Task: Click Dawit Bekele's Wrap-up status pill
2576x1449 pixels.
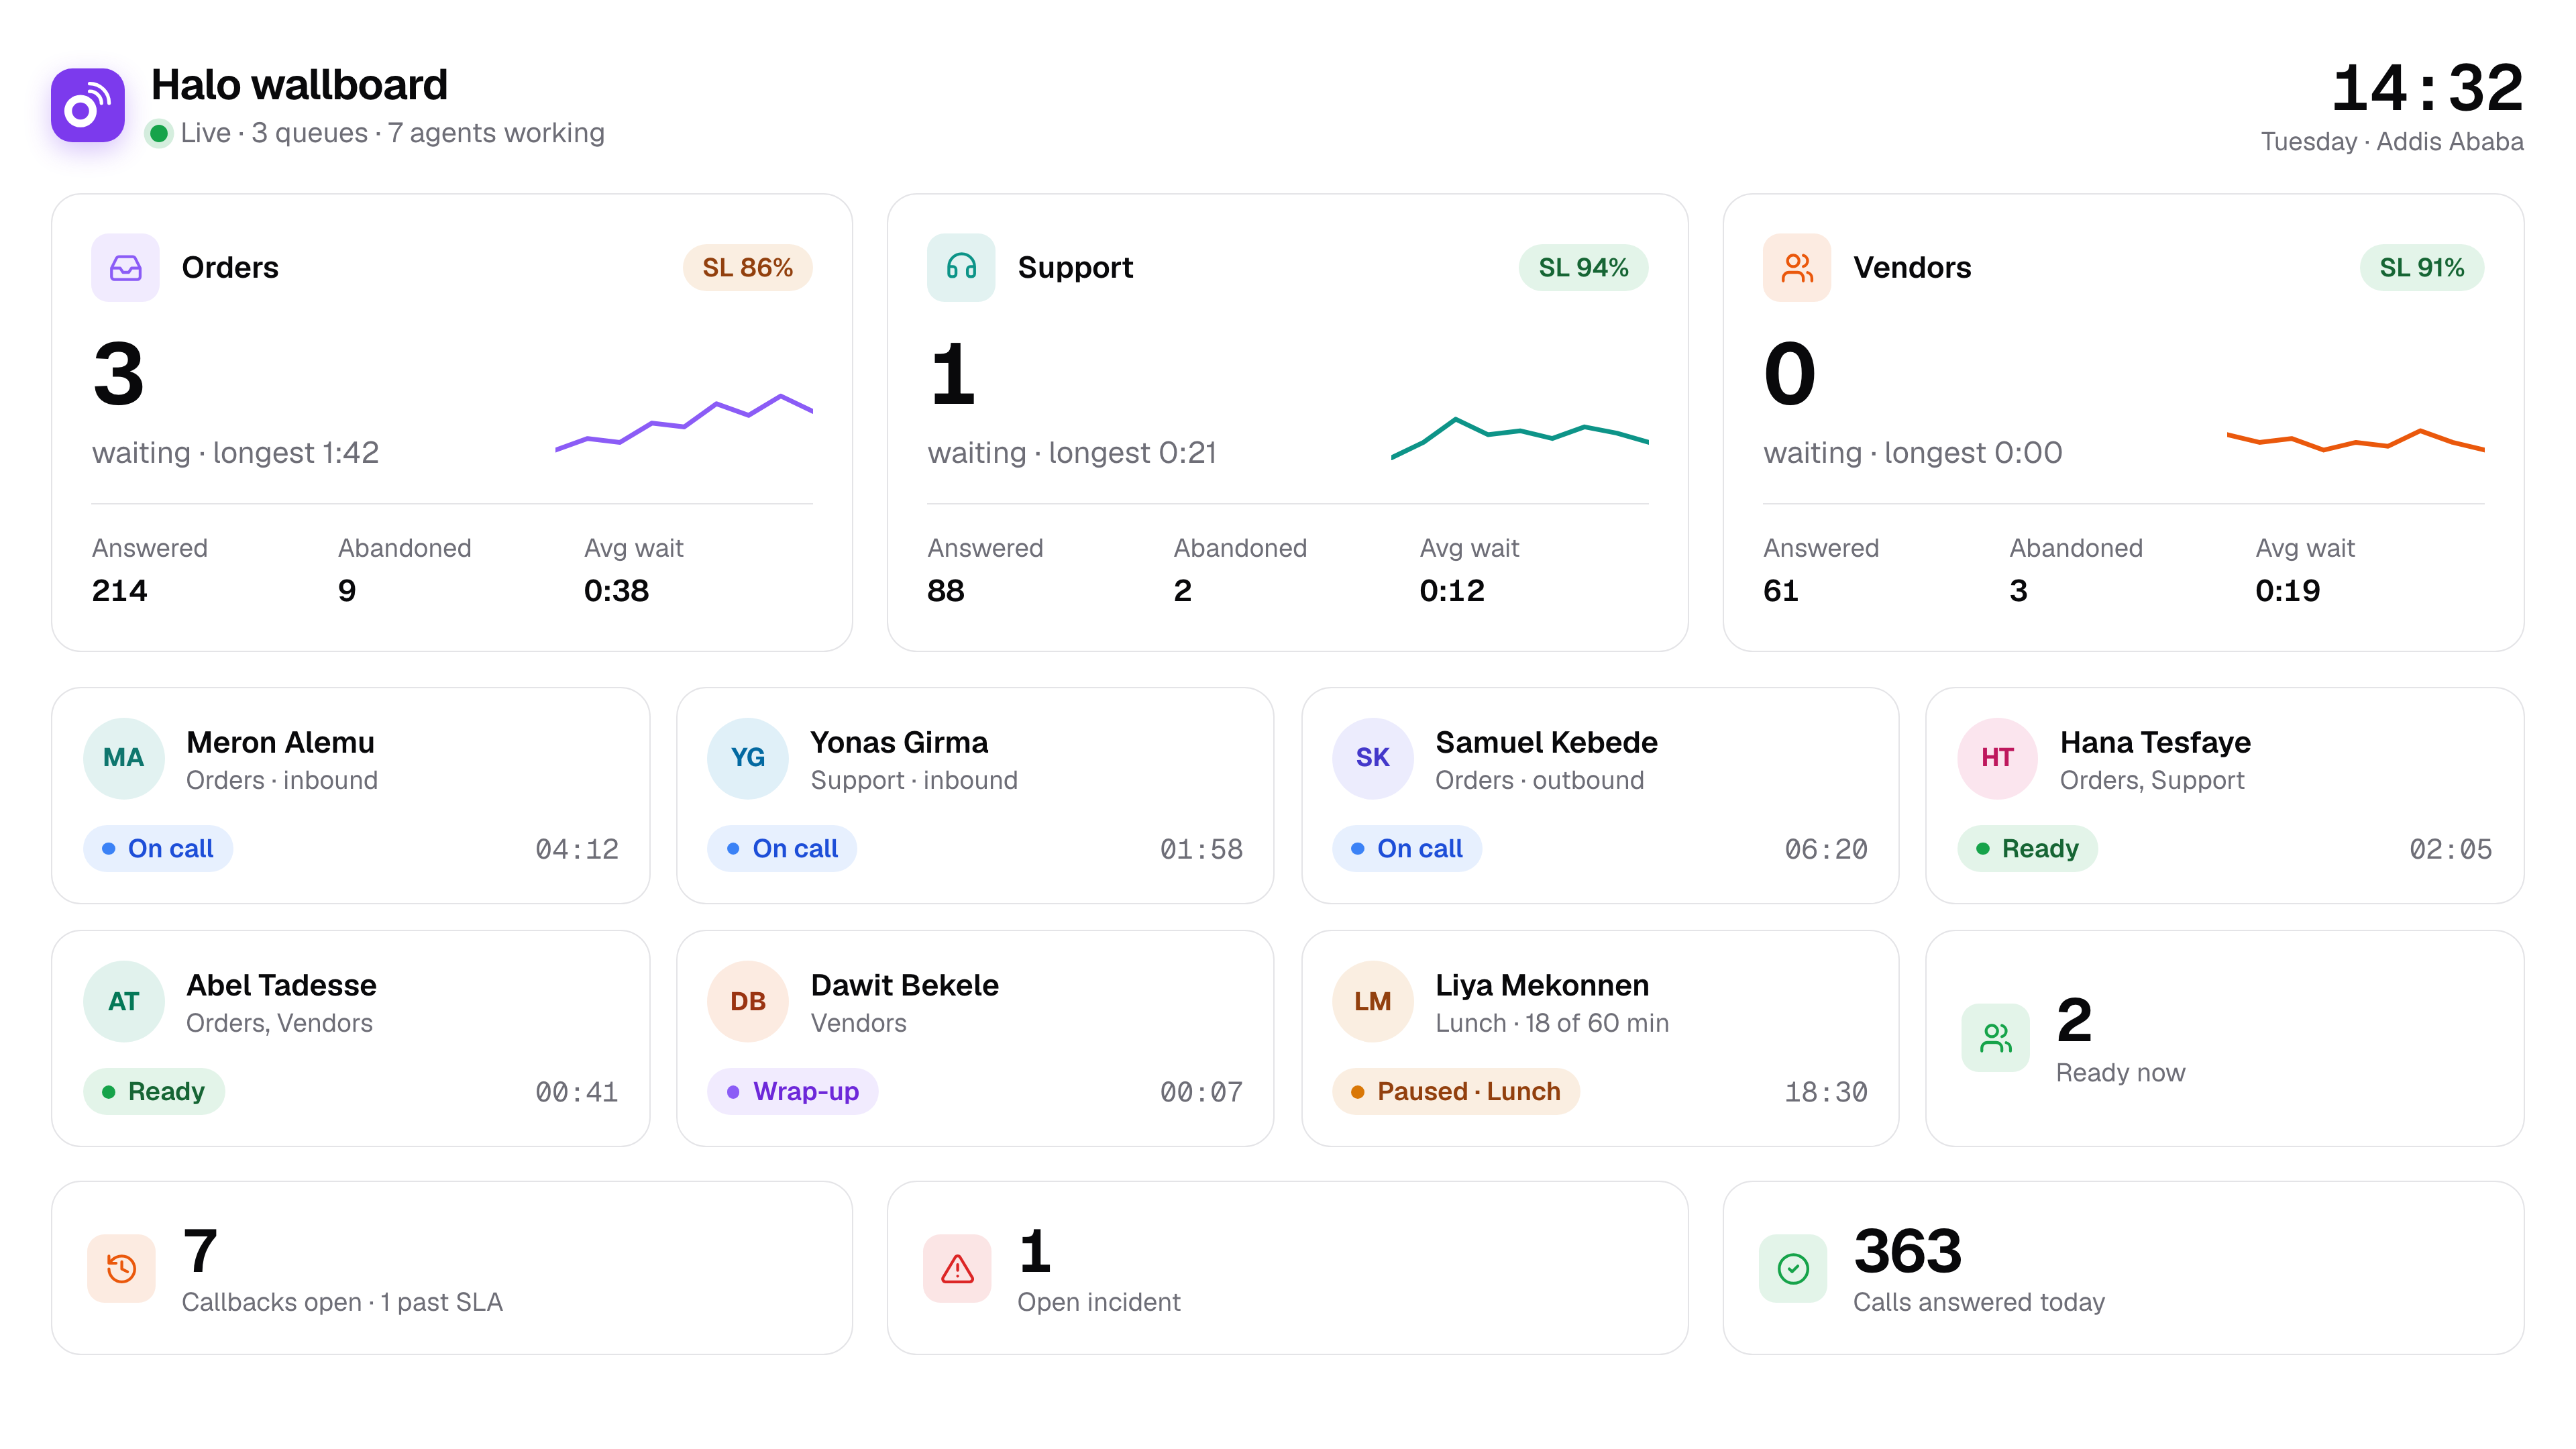Action: (x=793, y=1091)
